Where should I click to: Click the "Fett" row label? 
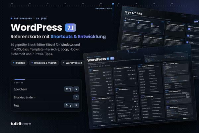(16, 105)
